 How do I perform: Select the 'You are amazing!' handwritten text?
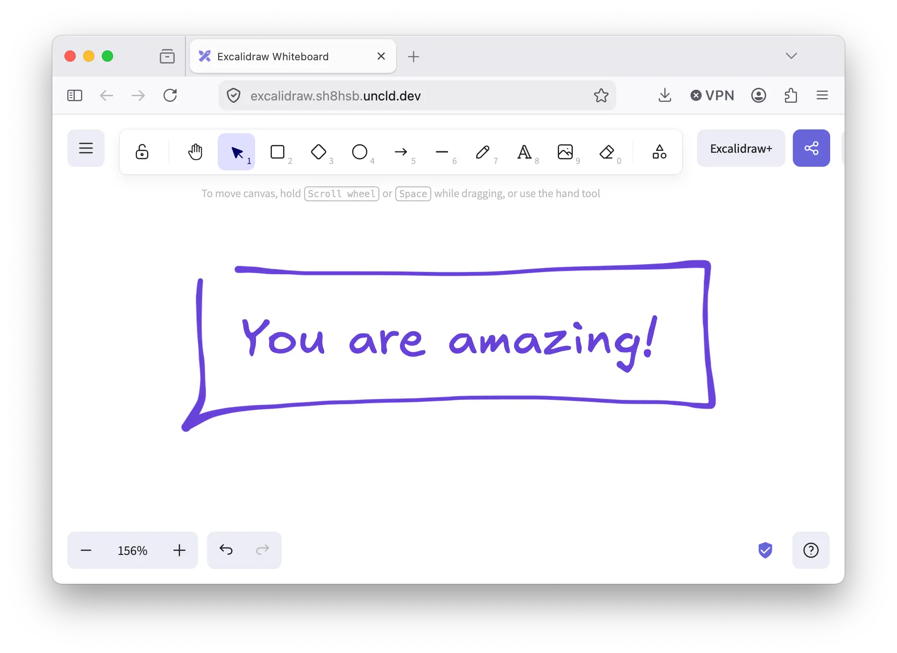pyautogui.click(x=450, y=343)
